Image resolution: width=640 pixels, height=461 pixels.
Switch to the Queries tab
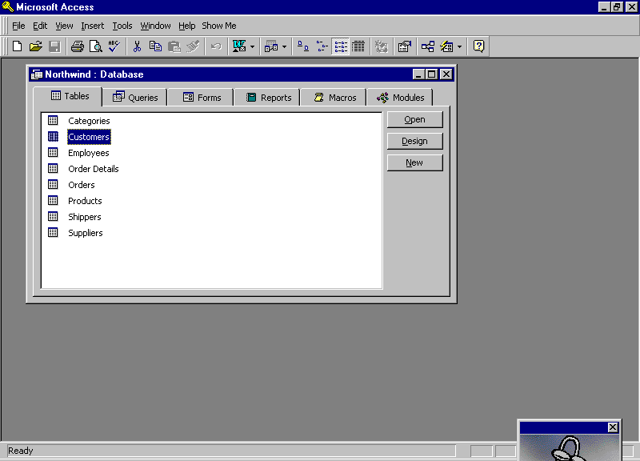(x=135, y=98)
